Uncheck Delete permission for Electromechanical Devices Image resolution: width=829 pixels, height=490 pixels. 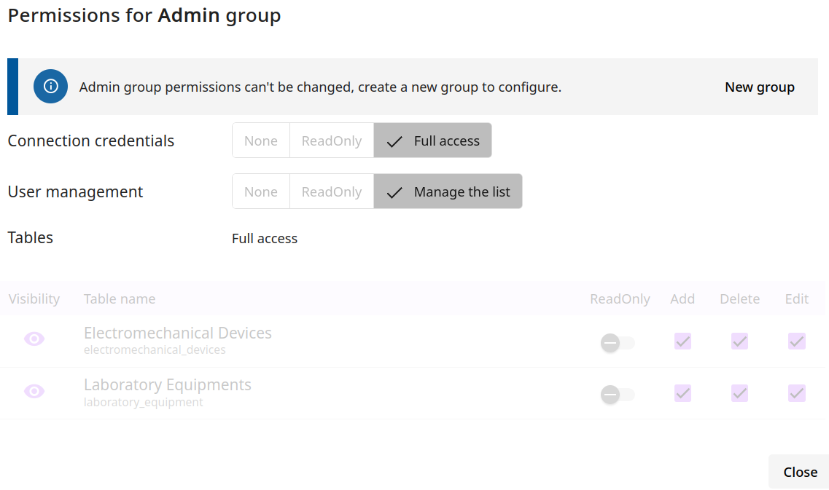tap(739, 341)
